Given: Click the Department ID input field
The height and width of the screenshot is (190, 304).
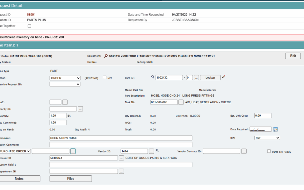Looking at the screenshot, I should [84, 171].
